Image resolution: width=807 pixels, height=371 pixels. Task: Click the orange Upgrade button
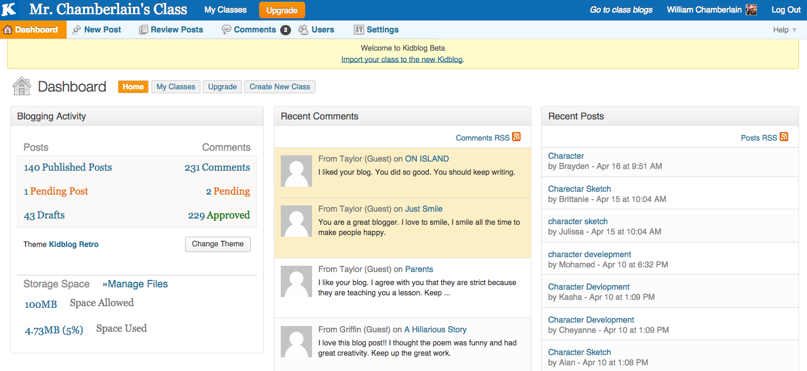tap(281, 10)
